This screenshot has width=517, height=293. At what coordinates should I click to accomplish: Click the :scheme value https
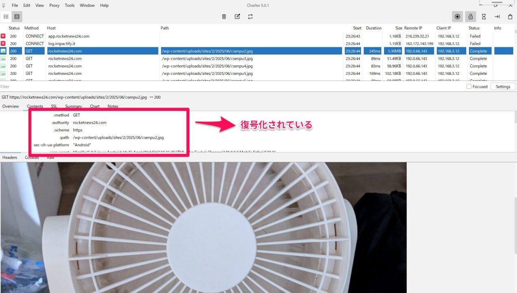click(x=78, y=130)
